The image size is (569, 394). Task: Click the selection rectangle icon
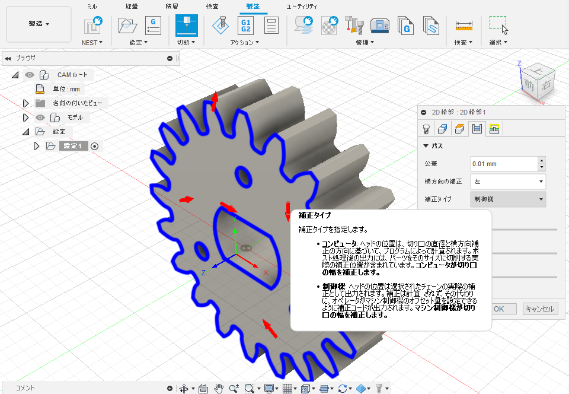point(498,25)
